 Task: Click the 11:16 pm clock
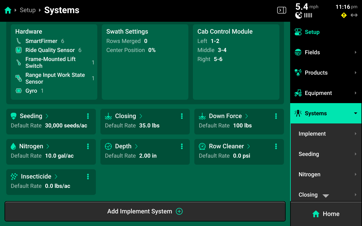point(346,7)
